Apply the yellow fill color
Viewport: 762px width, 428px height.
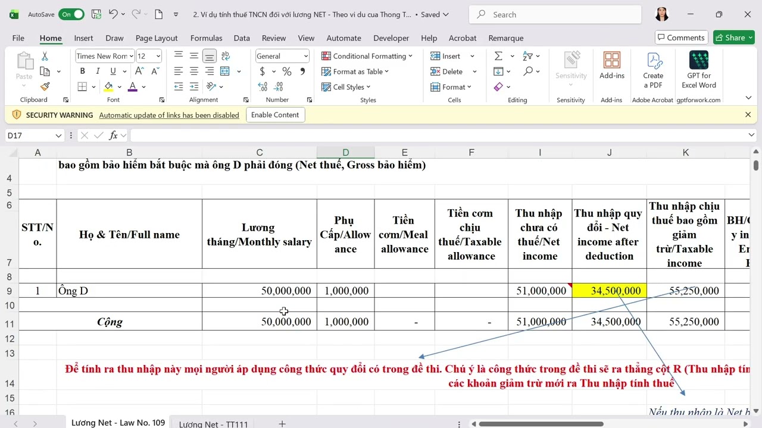tap(108, 87)
